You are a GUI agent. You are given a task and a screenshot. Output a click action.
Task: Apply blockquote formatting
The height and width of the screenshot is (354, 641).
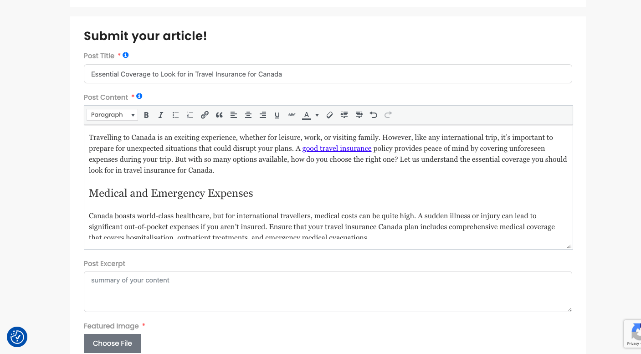(x=219, y=115)
